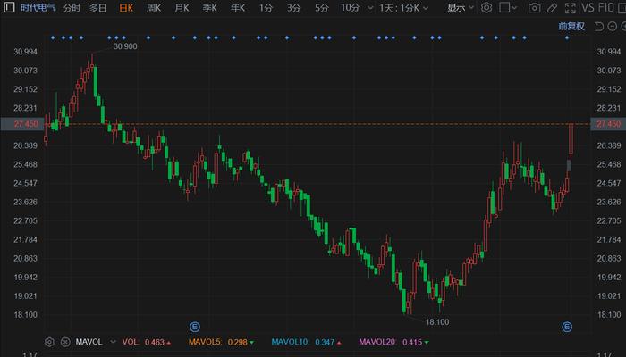Image resolution: width=626 pixels, height=357 pixels.
Task: Open the MAVOL indicator selector dropdown
Action: [113, 342]
